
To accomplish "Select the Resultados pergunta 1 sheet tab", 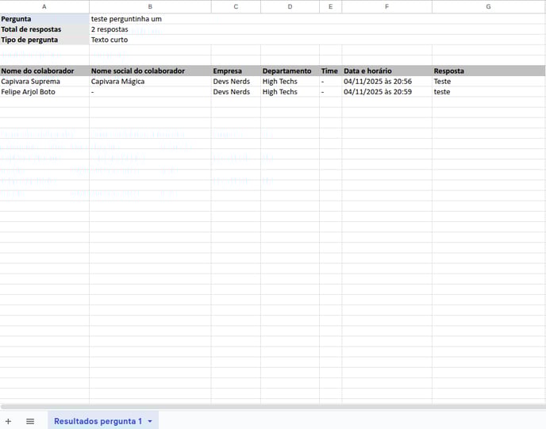I will (x=98, y=421).
